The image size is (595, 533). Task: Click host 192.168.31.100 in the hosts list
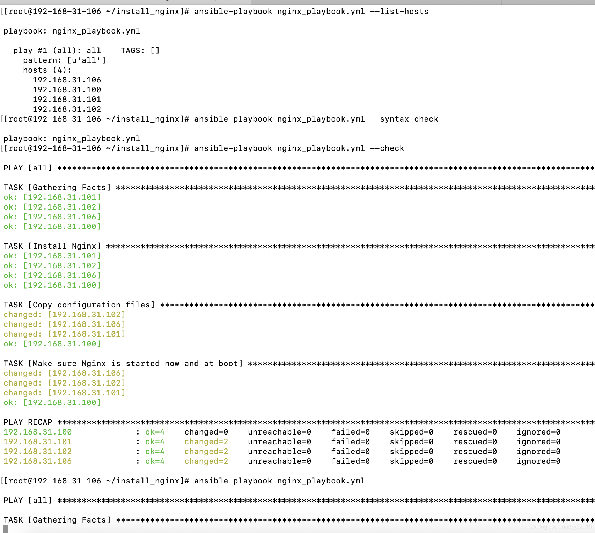[x=67, y=90]
